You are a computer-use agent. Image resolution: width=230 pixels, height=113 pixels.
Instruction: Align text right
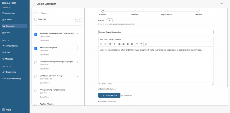127,44
